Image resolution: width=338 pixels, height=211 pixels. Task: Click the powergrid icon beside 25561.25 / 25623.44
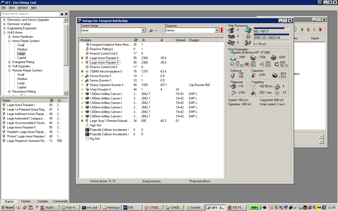coord(248,36)
